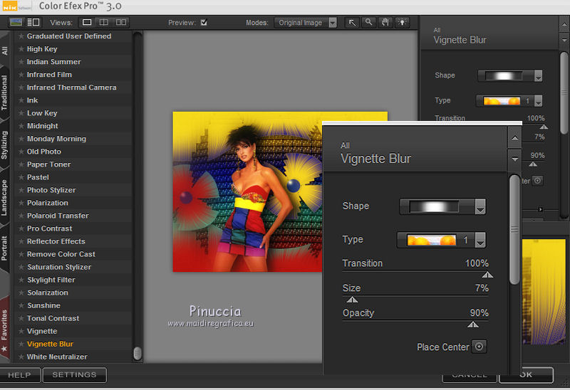The image size is (570, 390).
Task: Toggle favorite star for Tonal Contrast
Action: click(21, 319)
